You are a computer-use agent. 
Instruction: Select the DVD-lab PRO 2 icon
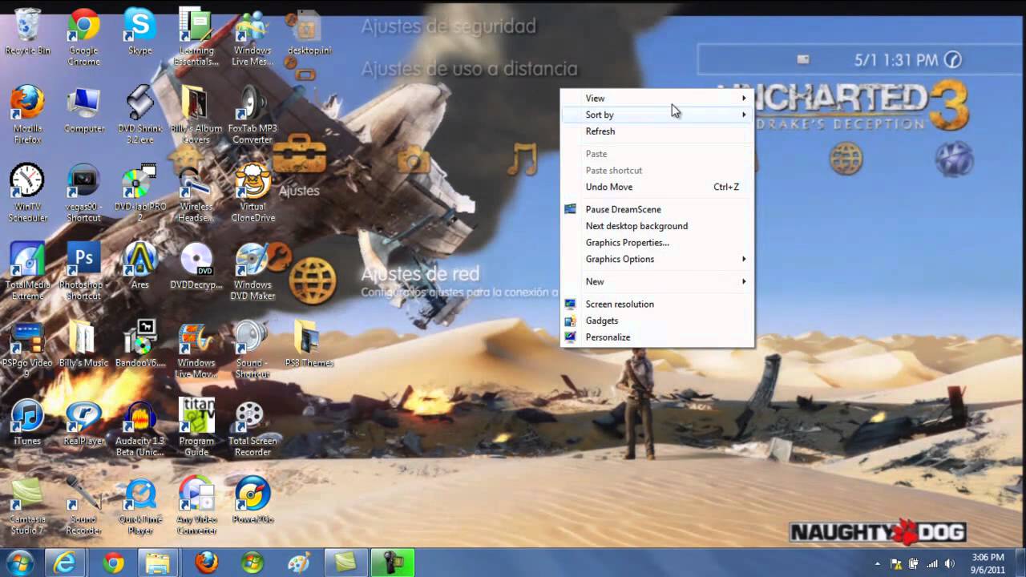coord(139,192)
